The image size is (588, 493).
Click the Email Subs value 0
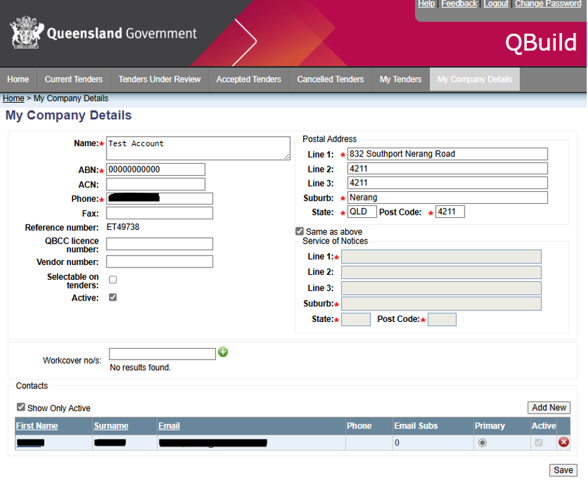tap(397, 443)
